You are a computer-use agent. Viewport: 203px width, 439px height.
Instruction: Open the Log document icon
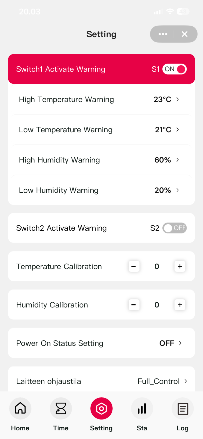183,409
